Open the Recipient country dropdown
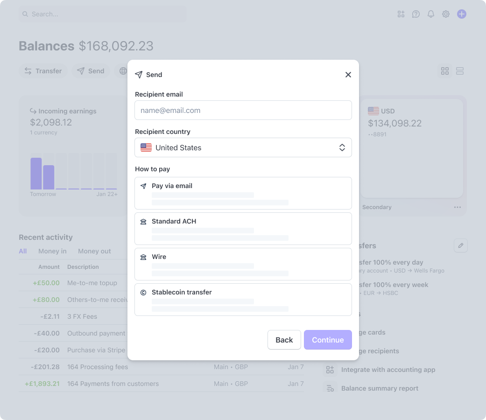 pyautogui.click(x=243, y=147)
